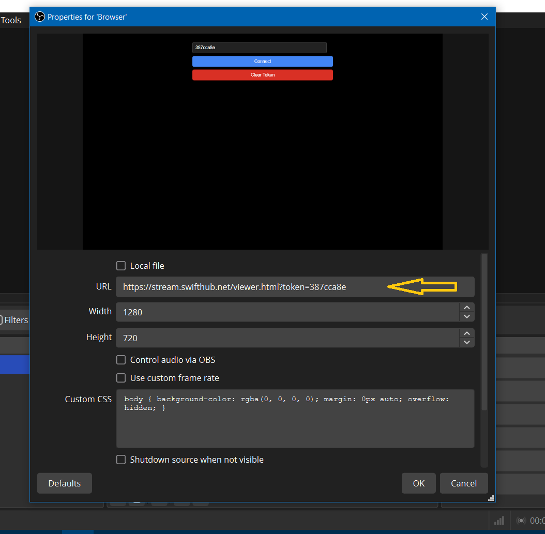Click the token field showing 387cca8e
This screenshot has height=534, width=545.
point(259,48)
